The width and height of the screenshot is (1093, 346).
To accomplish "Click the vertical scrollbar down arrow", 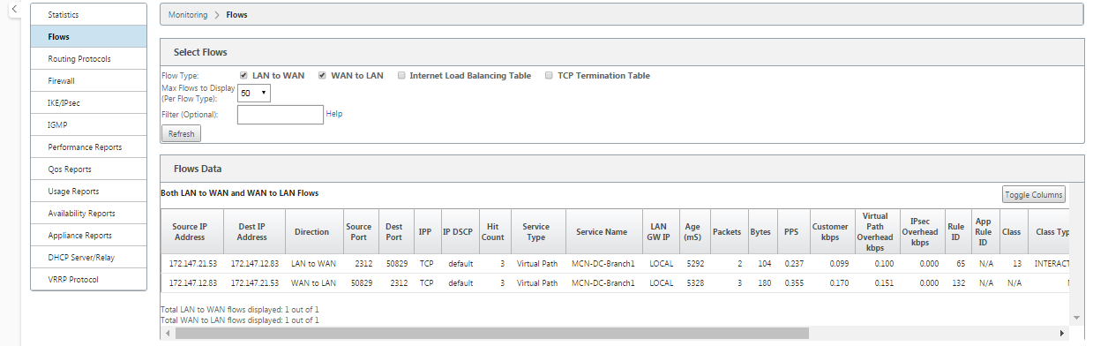I will (1075, 318).
